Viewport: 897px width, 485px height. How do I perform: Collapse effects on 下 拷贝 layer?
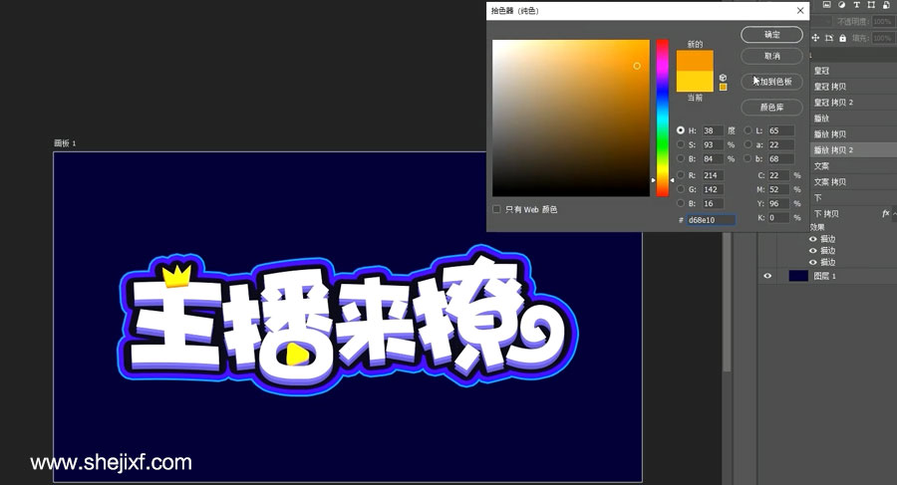[894, 214]
